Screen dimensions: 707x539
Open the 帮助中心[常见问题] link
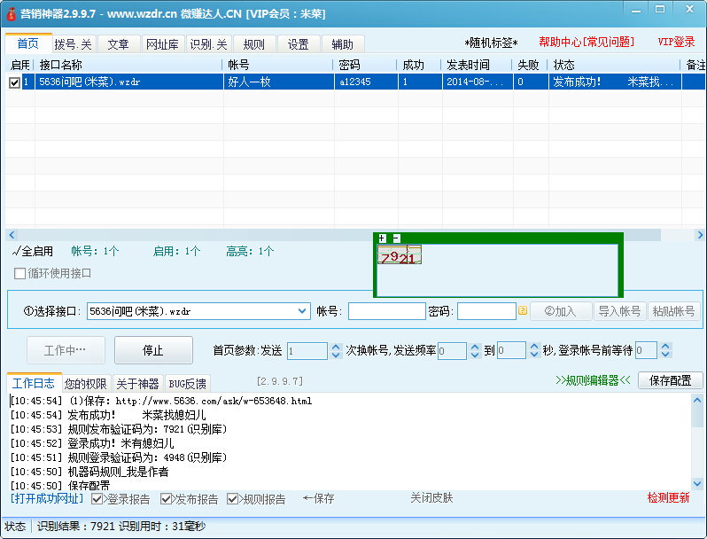point(586,43)
